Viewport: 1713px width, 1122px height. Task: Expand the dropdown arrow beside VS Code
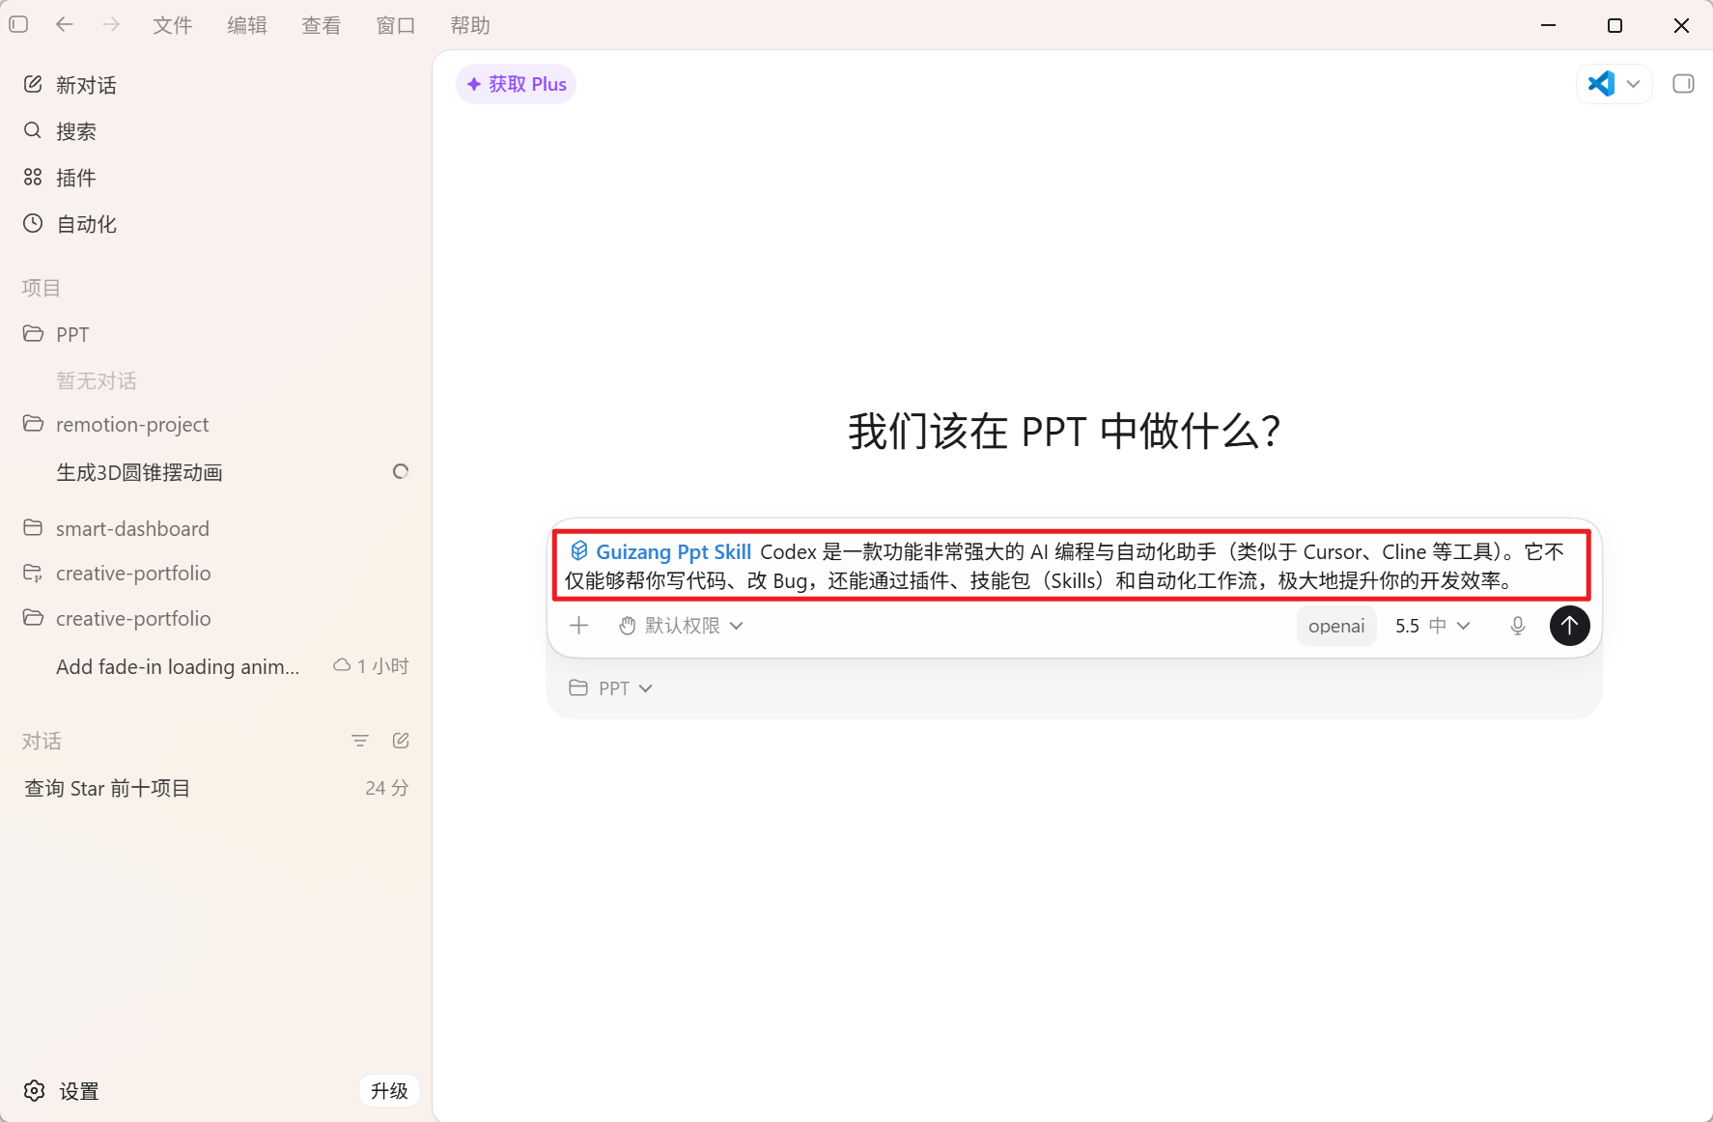pyautogui.click(x=1634, y=84)
